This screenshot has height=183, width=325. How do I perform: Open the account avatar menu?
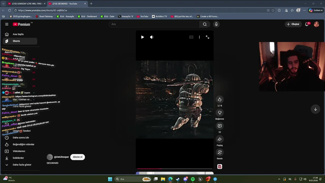point(316,24)
